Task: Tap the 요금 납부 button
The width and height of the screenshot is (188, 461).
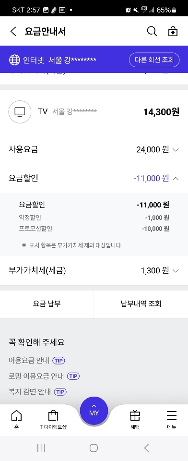Action: [x=47, y=303]
